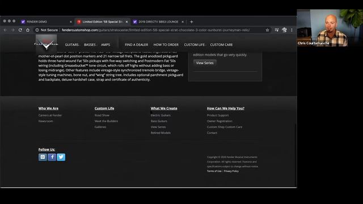Open the BASSES navigation menu
Image resolution: width=363 pixels, height=204 pixels.
pos(90,45)
